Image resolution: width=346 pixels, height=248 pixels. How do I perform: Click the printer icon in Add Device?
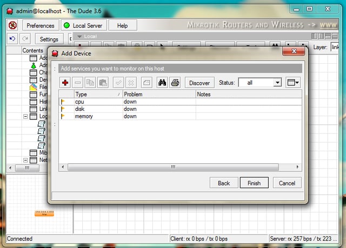[x=175, y=83]
